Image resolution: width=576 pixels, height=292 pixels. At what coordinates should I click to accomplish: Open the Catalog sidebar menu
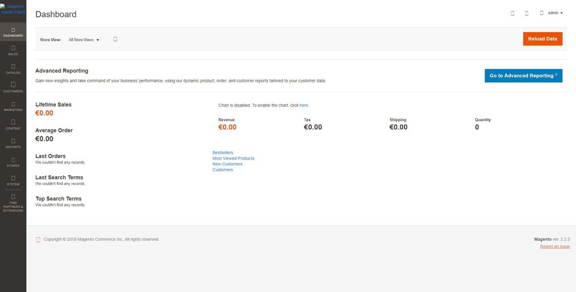point(13,69)
